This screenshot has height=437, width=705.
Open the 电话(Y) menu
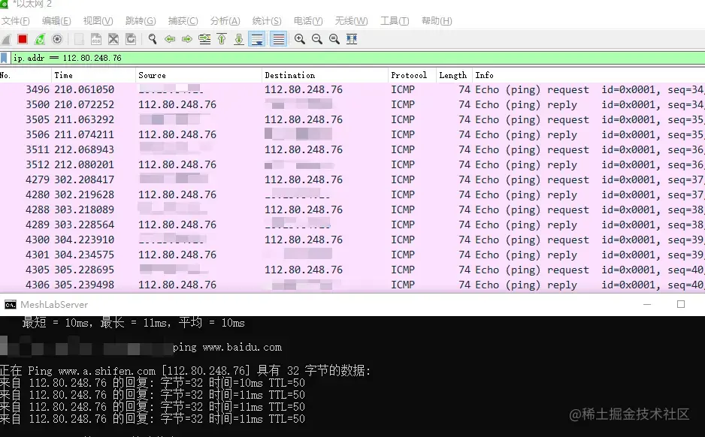[308, 21]
